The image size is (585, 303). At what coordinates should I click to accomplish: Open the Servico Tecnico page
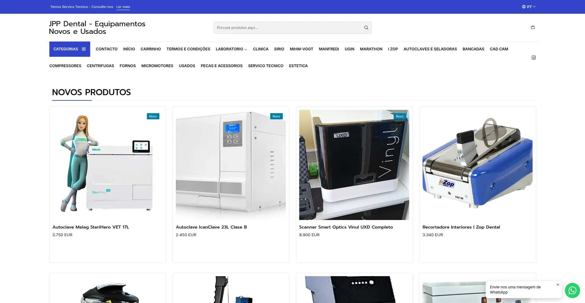[265, 66]
